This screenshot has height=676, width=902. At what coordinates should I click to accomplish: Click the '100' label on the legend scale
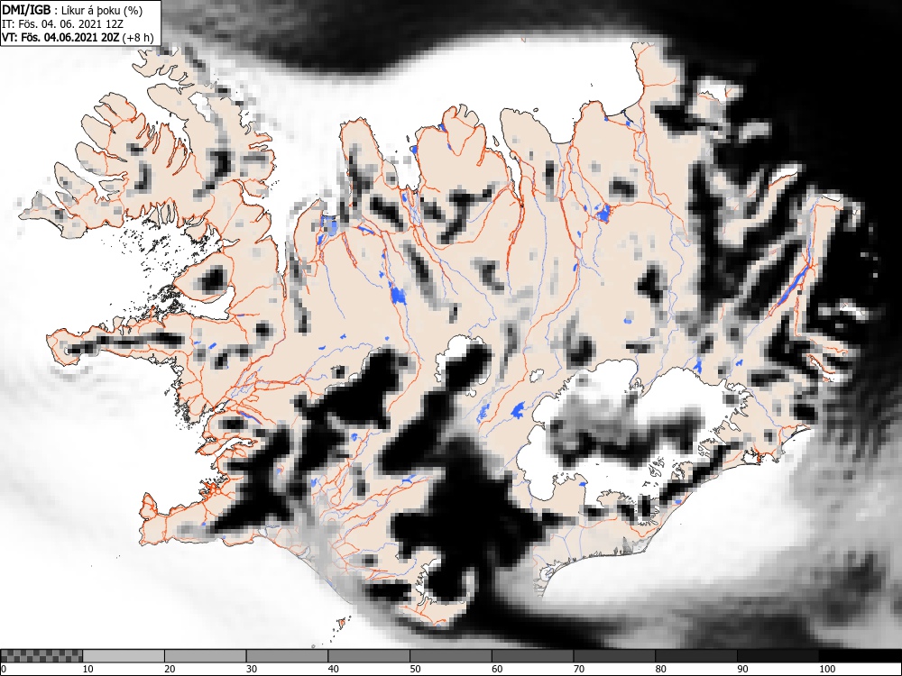(x=826, y=669)
